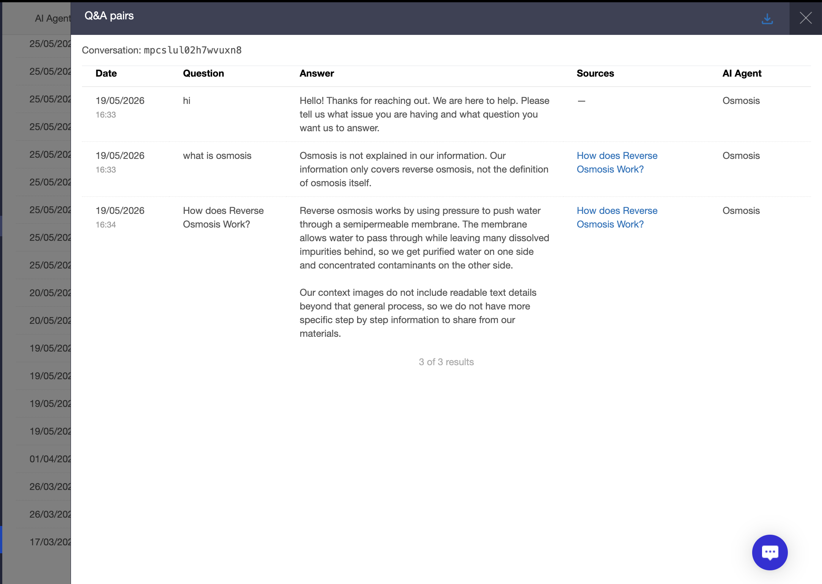The height and width of the screenshot is (584, 822).
Task: Click the question 'How does Reverse Osmosis Work?'
Action: click(x=223, y=217)
